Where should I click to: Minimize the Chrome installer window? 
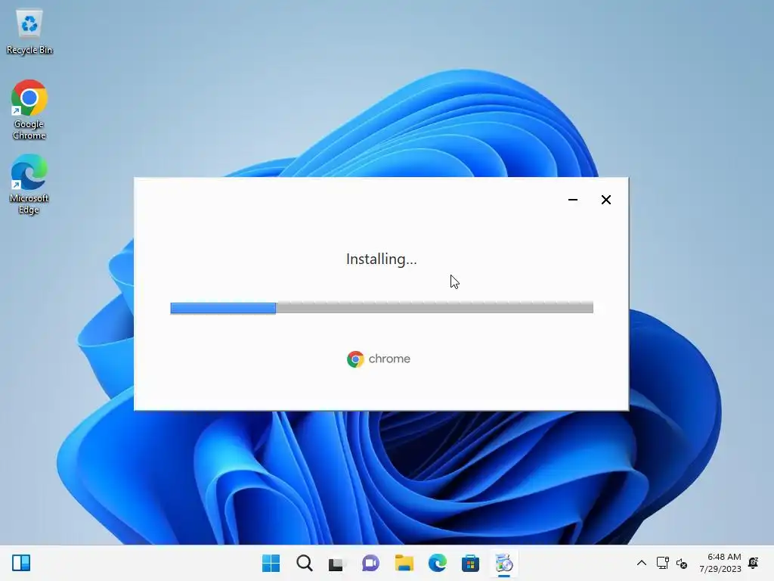573,200
